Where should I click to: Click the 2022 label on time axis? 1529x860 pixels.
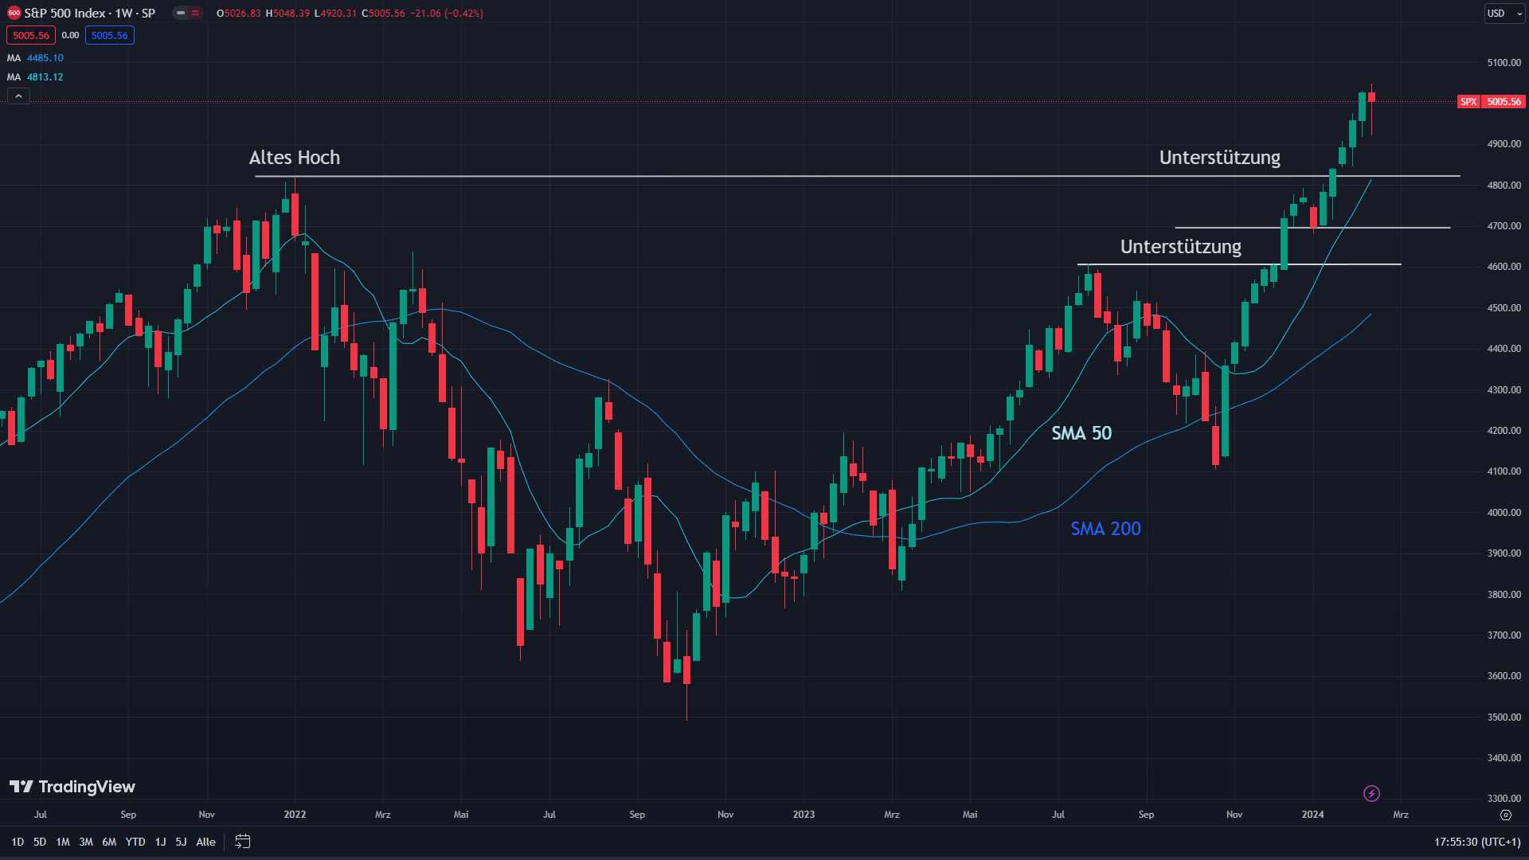(x=295, y=815)
